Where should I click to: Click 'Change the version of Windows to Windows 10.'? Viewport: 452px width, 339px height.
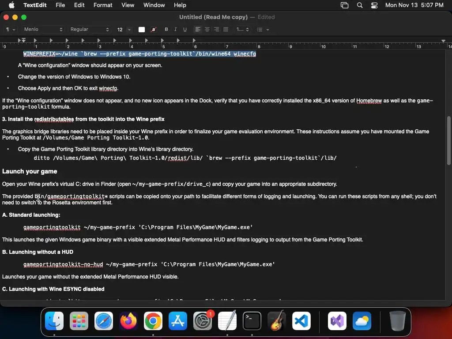[x=74, y=77]
